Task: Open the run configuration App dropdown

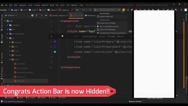Action: 83,10
